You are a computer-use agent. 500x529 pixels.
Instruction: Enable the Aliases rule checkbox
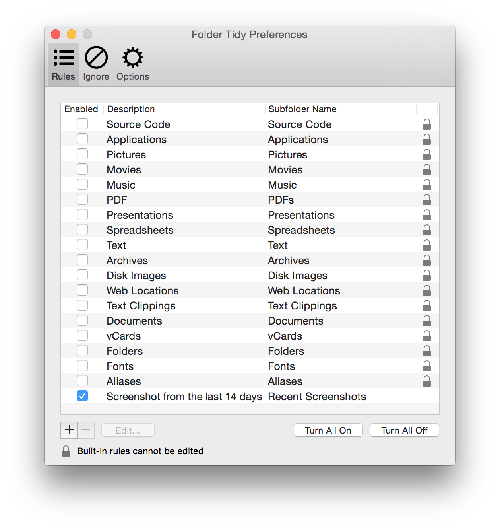(x=82, y=381)
